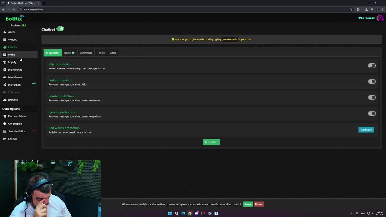This screenshot has width=386, height=217.
Task: Click the ENG language indicator
Action: pyautogui.click(x=363, y=213)
